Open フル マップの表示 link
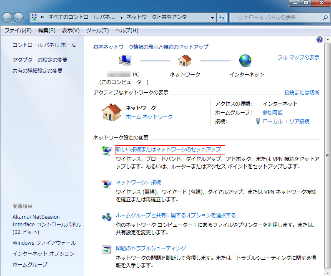This screenshot has height=276, width=331. [x=298, y=58]
